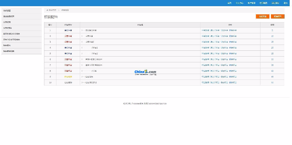Click the sort value 5 in row 1
The image size is (292, 145).
272,30
